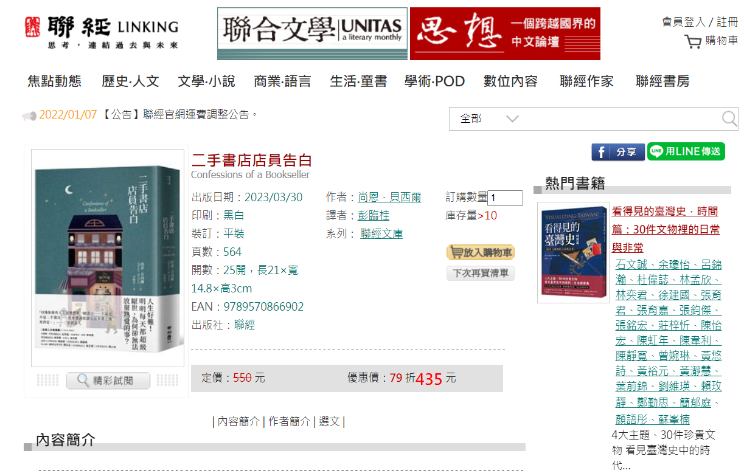
Task: Click the Linking logo to go home
Action: pos(102,33)
